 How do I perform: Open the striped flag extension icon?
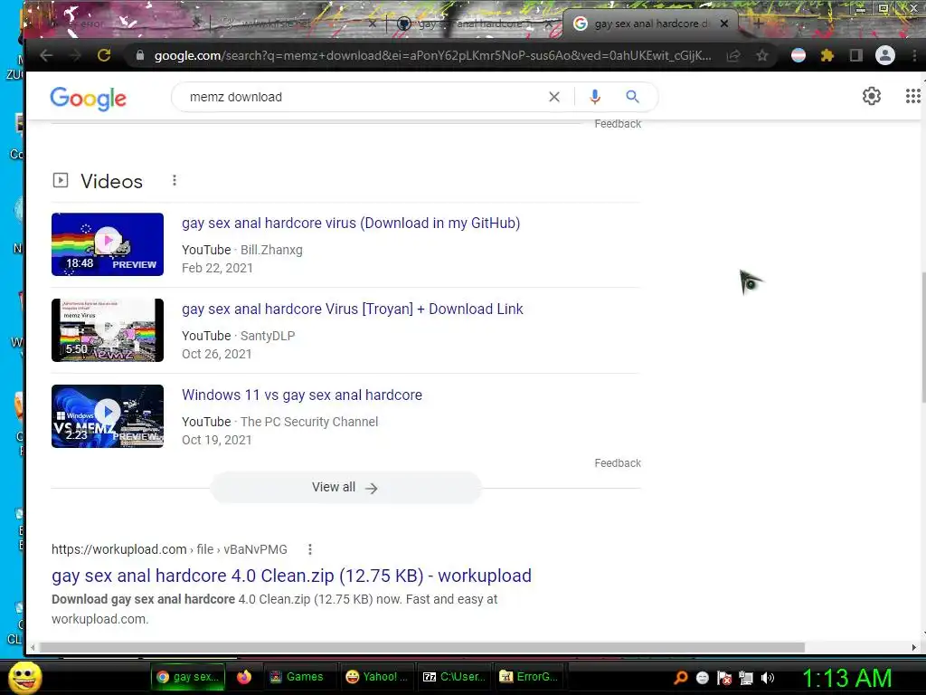(798, 55)
